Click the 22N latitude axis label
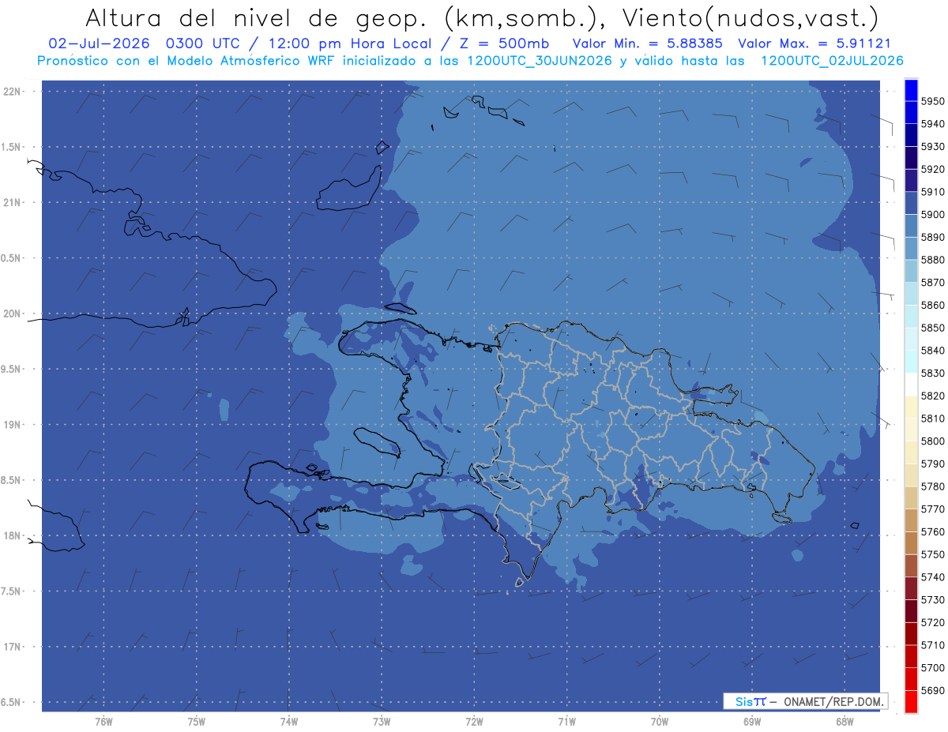 coord(13,92)
